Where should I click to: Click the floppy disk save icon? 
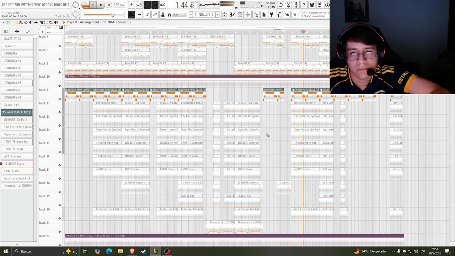(311, 5)
